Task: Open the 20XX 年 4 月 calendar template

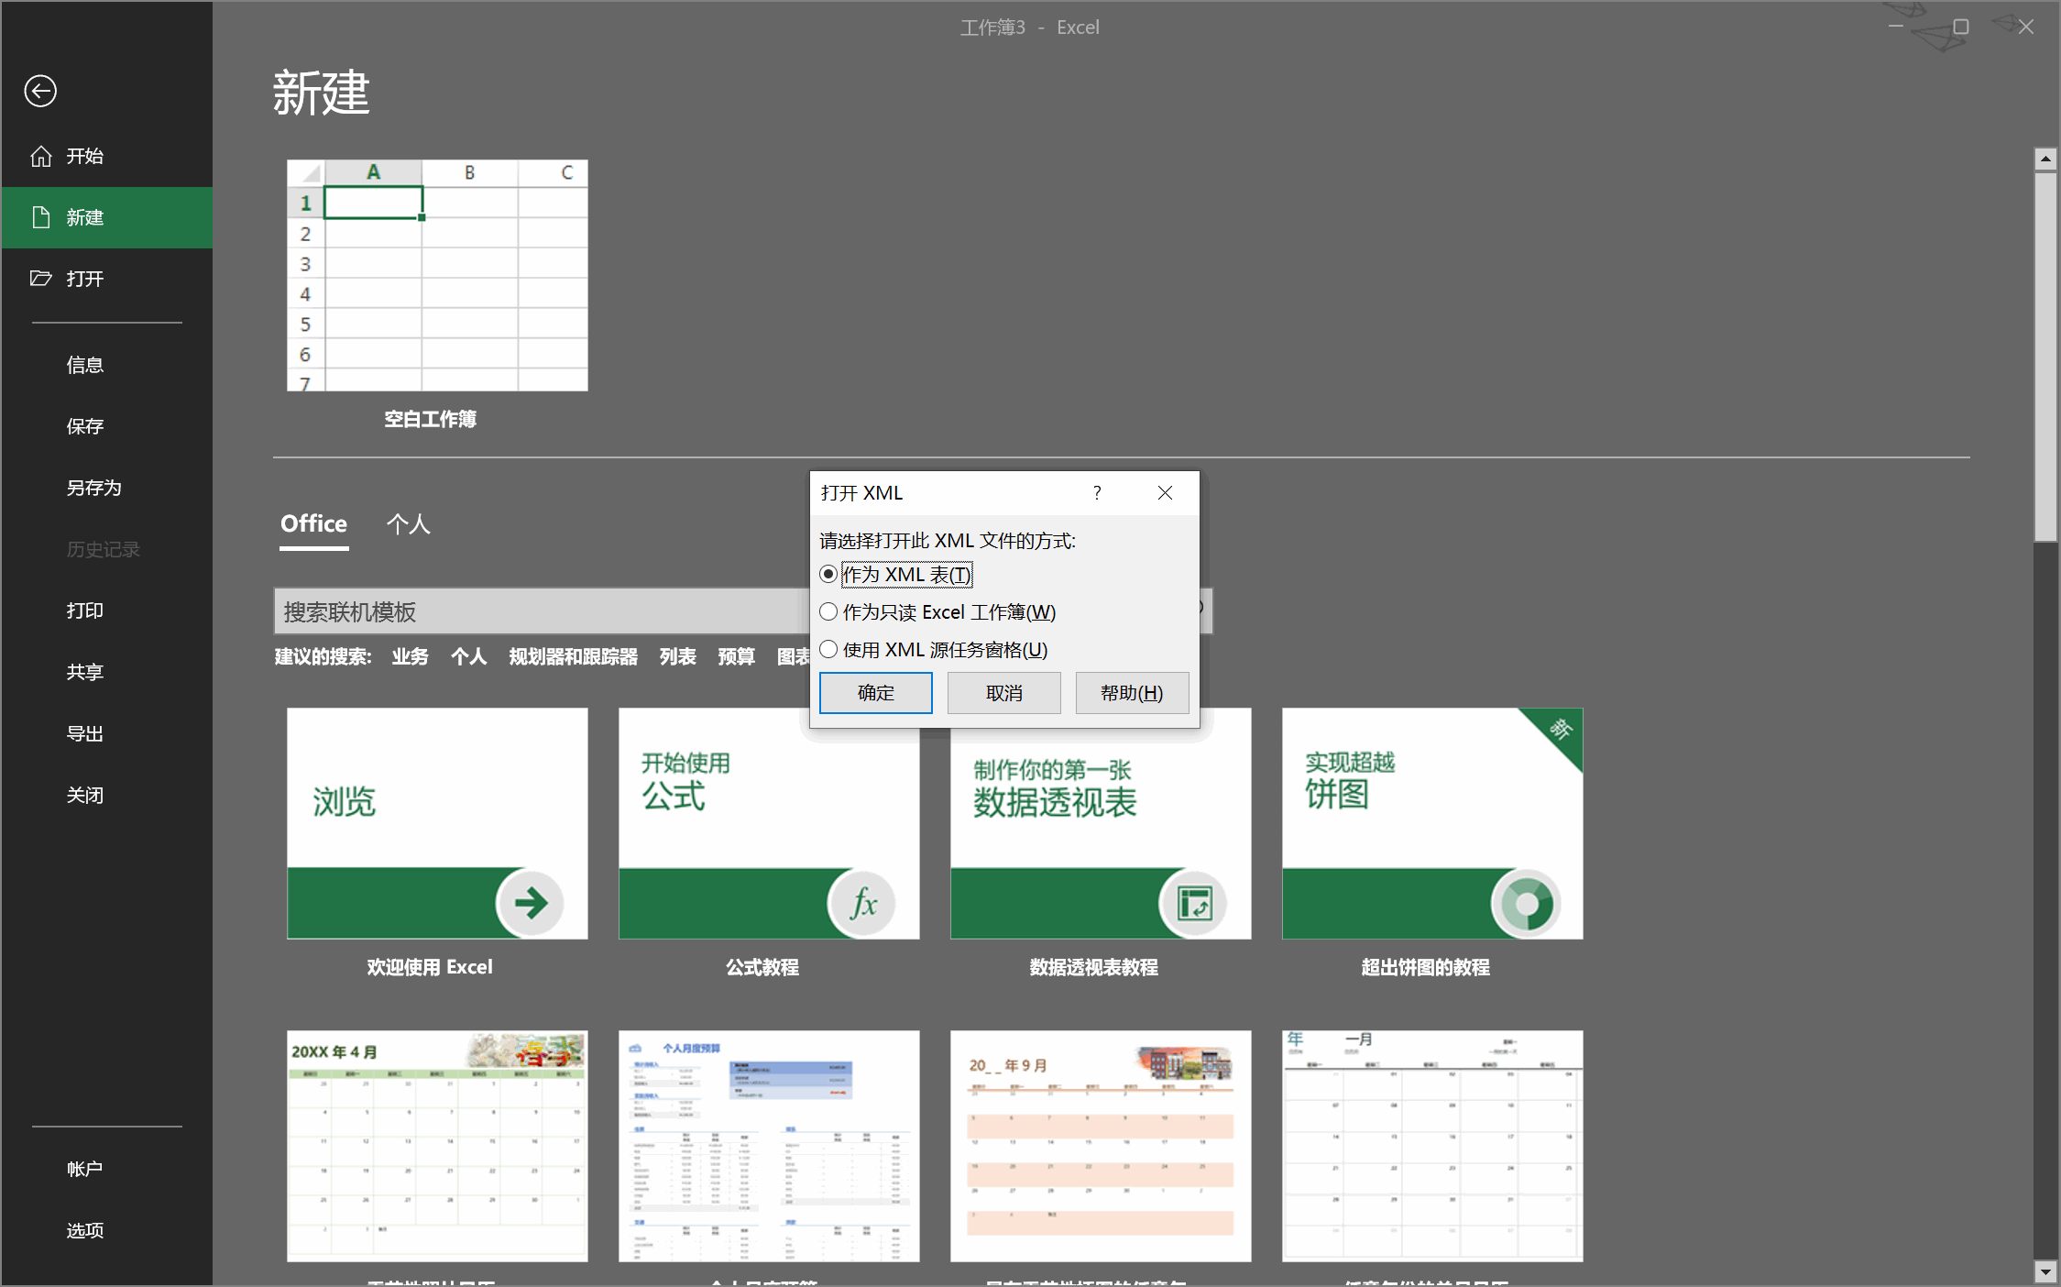Action: click(437, 1146)
